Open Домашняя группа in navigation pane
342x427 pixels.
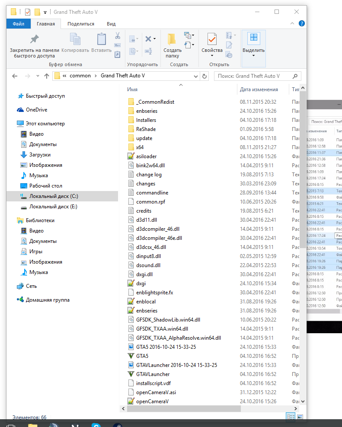(48, 300)
